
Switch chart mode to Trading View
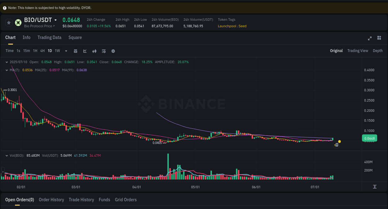click(358, 51)
